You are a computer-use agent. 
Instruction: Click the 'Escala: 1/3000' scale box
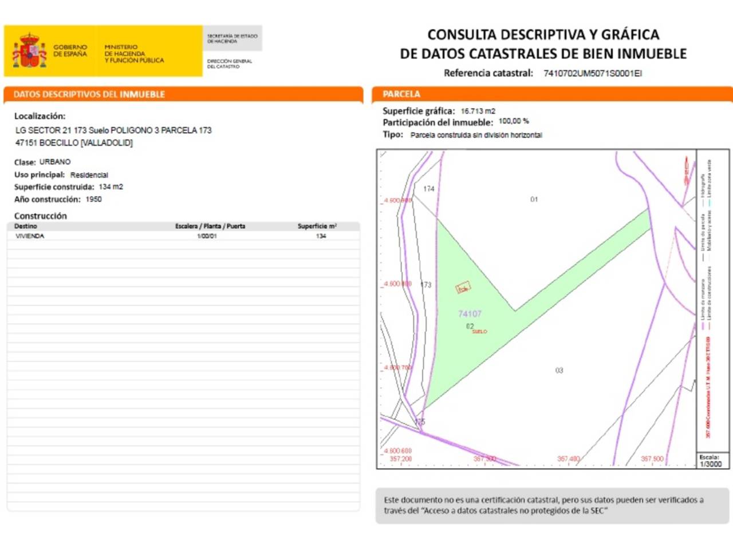[712, 461]
